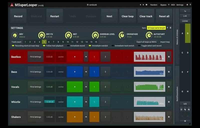Open help via top-right question mark

tap(190, 5)
